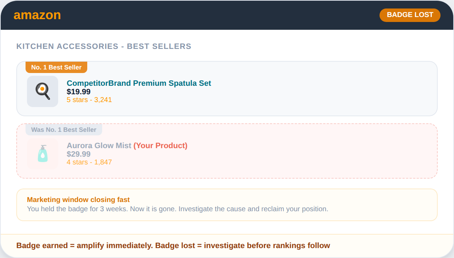Click the Marketing window closing fast heading
This screenshot has height=258, width=454.
78,200
